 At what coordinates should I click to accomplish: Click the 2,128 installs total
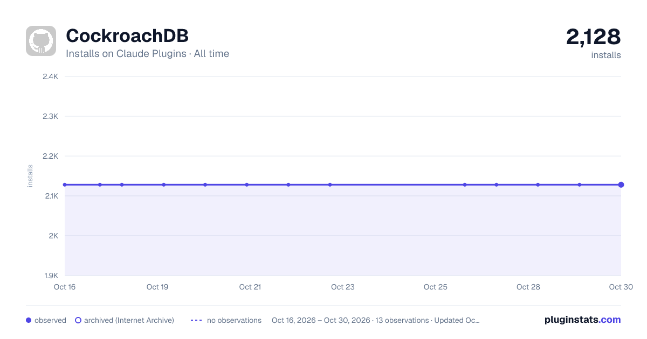(x=593, y=37)
